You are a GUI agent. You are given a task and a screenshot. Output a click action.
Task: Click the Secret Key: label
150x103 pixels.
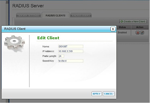tap(48, 61)
